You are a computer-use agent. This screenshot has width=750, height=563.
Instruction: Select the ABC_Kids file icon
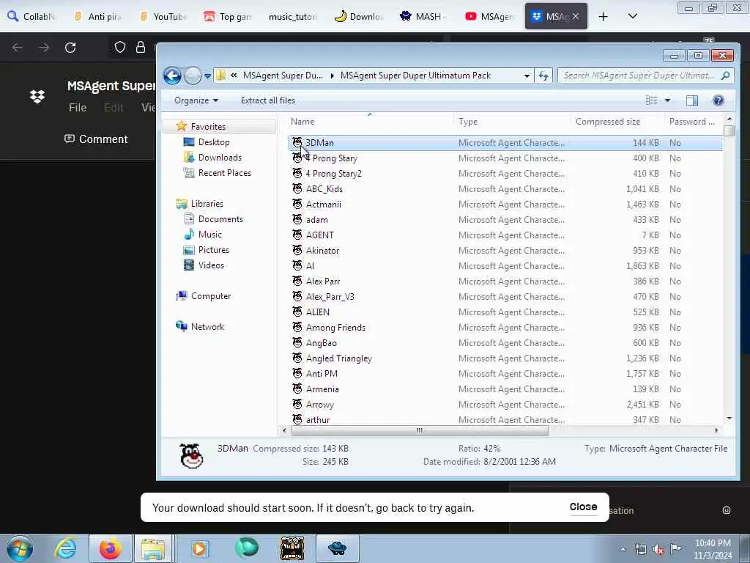pos(297,188)
